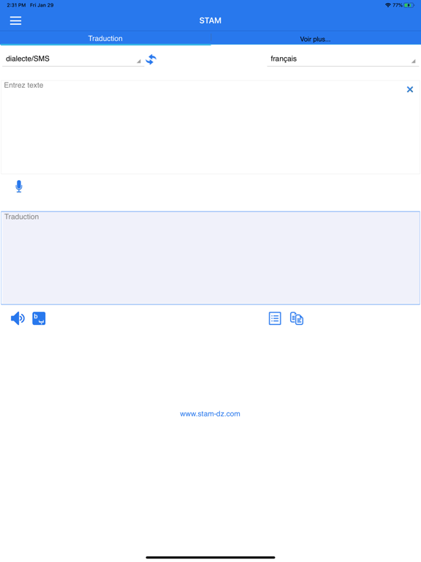Visit the www.stam-dz.com link
This screenshot has height=562, width=421.
tap(210, 413)
